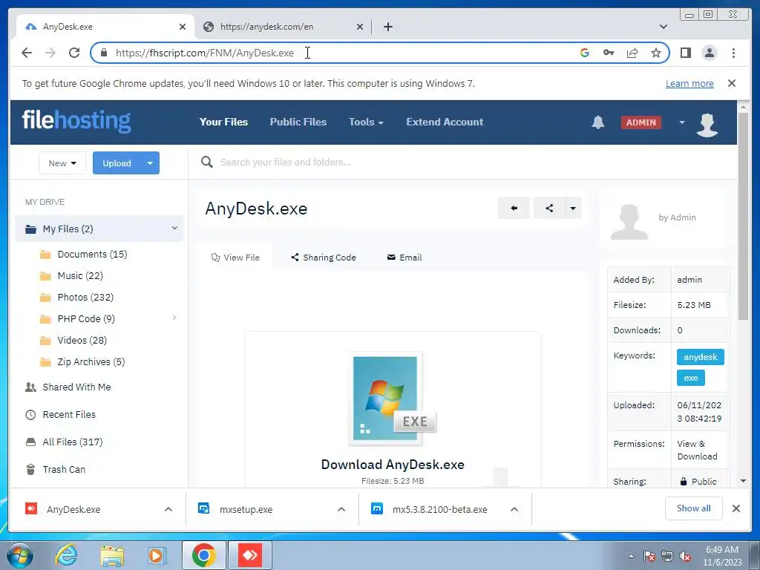Open Extend Account in the top menu
The height and width of the screenshot is (570, 760).
pos(445,122)
